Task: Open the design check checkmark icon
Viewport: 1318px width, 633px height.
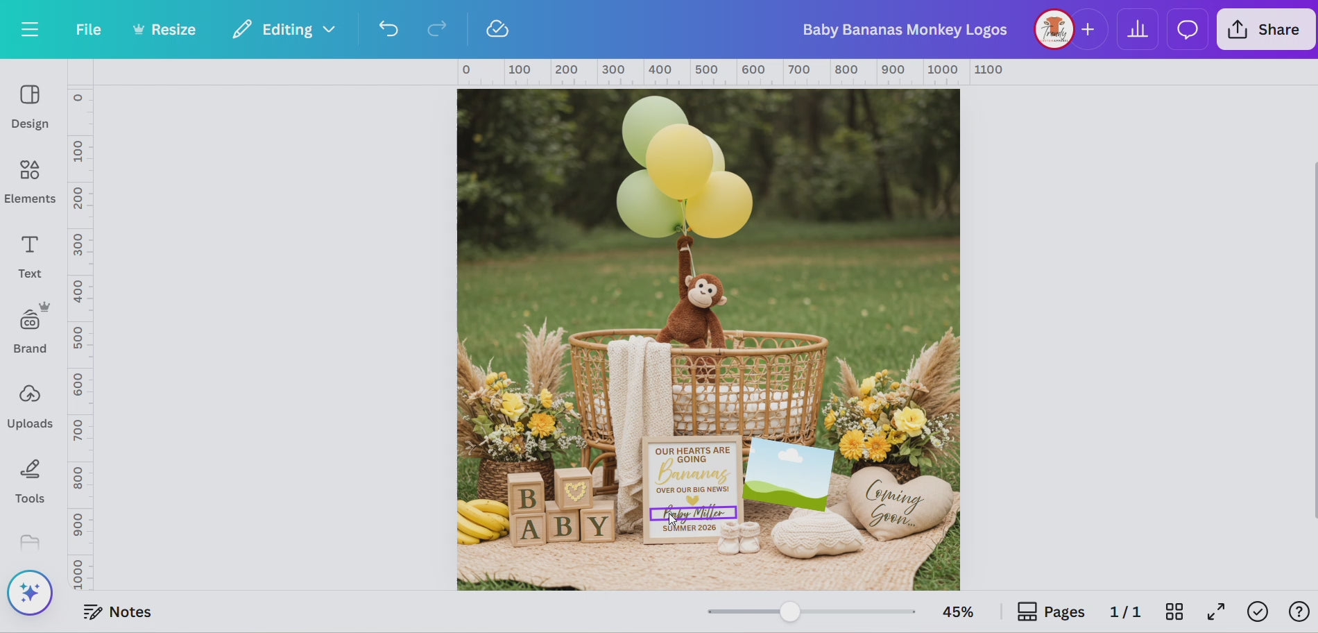Action: tap(1258, 611)
